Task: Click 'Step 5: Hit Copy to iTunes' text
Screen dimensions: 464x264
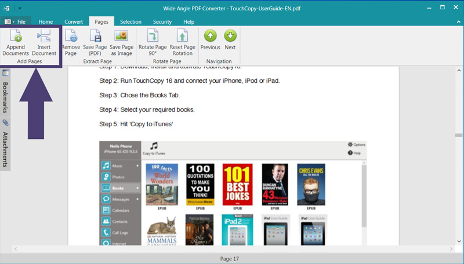Action: coord(136,124)
